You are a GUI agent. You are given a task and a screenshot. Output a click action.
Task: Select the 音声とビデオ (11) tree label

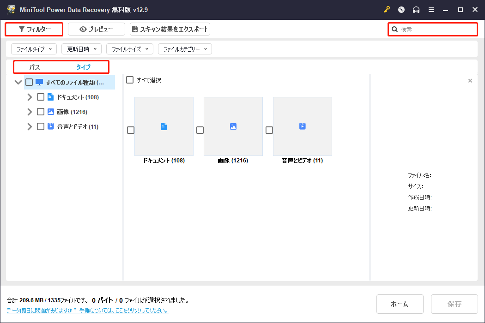pyautogui.click(x=78, y=127)
